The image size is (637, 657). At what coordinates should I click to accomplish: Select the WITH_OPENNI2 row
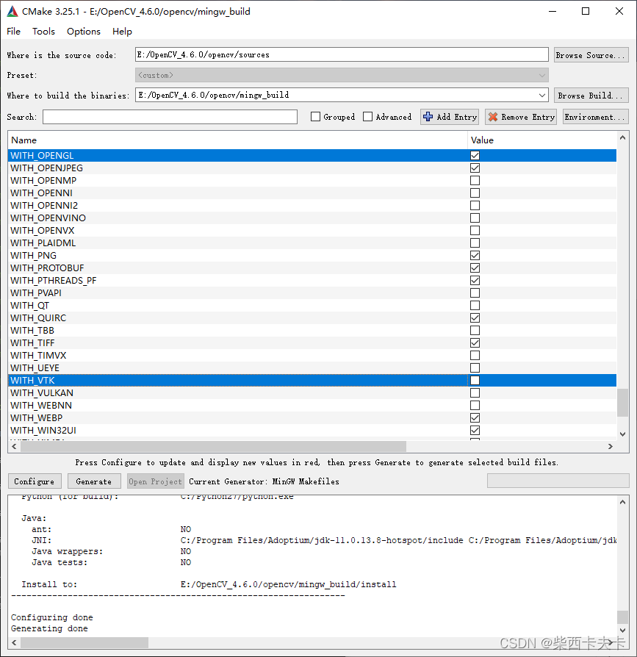[312, 205]
